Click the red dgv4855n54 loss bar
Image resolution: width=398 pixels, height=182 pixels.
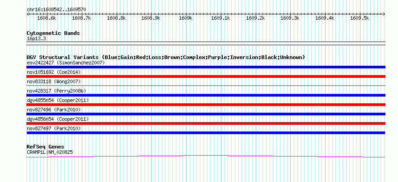(206, 105)
